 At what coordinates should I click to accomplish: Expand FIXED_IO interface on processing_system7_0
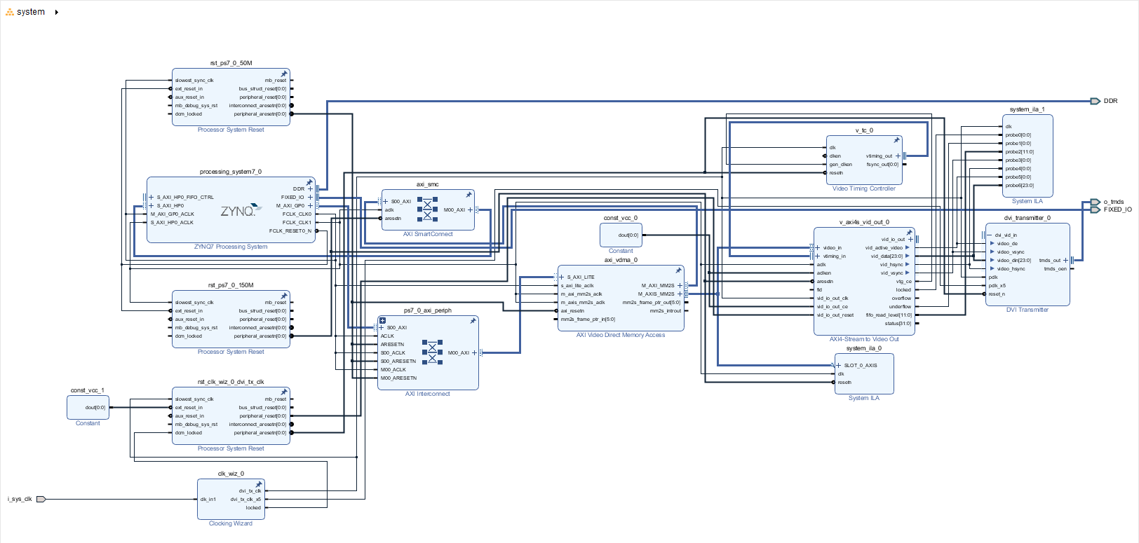(x=311, y=197)
